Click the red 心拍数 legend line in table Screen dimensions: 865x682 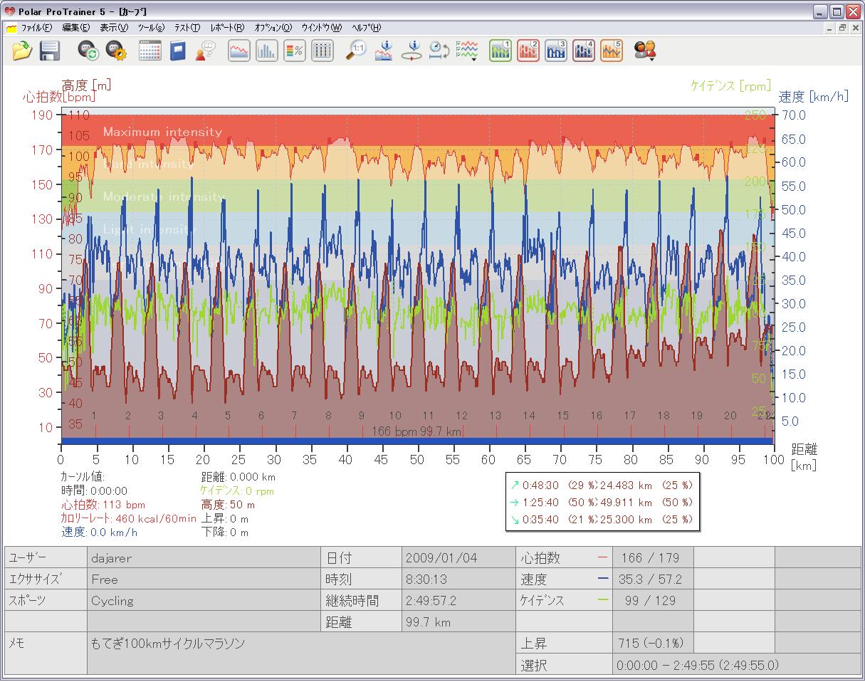click(x=603, y=558)
